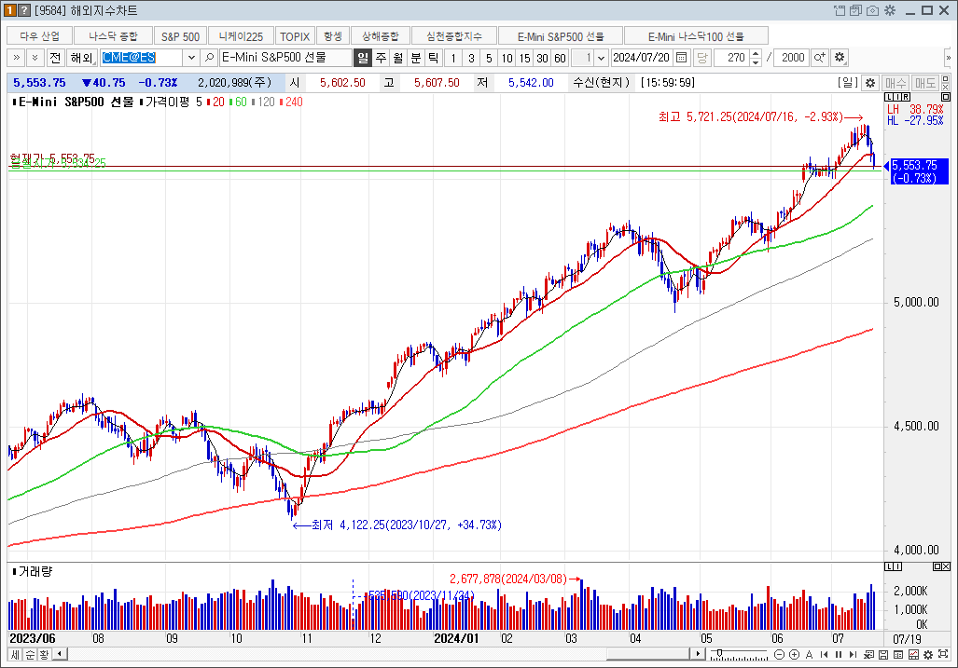The width and height of the screenshot is (958, 668).
Task: Click the calendar icon next to the date
Action: tap(681, 58)
